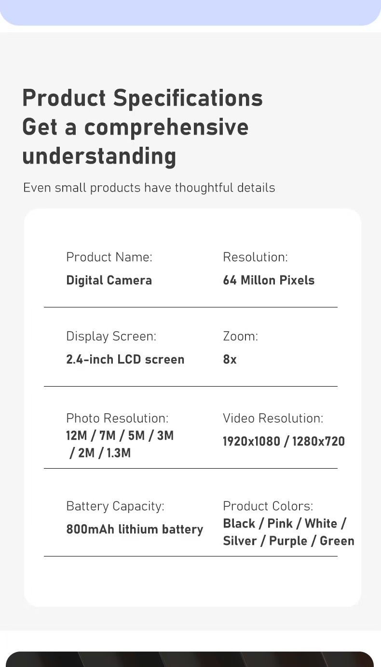Image resolution: width=381 pixels, height=667 pixels.
Task: Click the "Photo Resolution:" label
Action: [117, 418]
